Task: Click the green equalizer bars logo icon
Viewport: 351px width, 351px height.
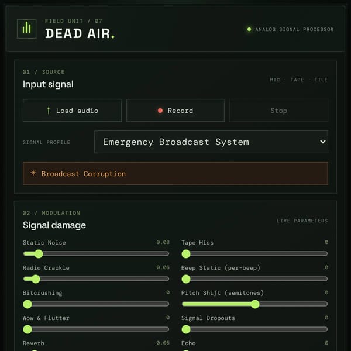Action: tap(27, 29)
